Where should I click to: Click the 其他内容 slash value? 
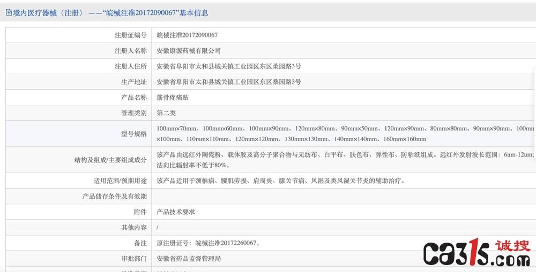coord(158,228)
